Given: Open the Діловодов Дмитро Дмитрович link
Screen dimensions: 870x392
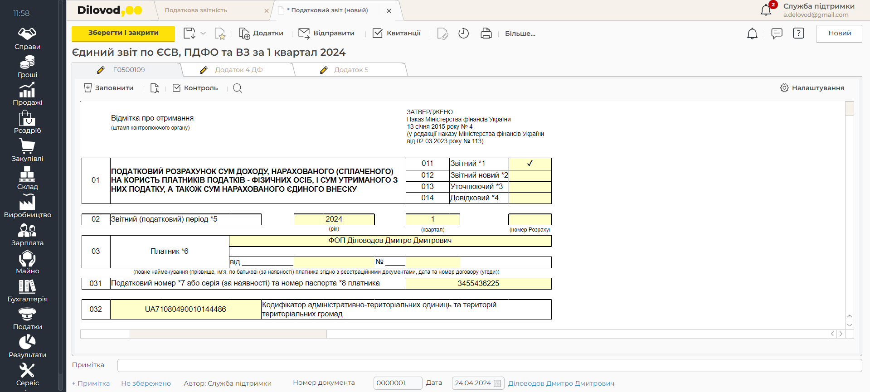Looking at the screenshot, I should point(561,383).
